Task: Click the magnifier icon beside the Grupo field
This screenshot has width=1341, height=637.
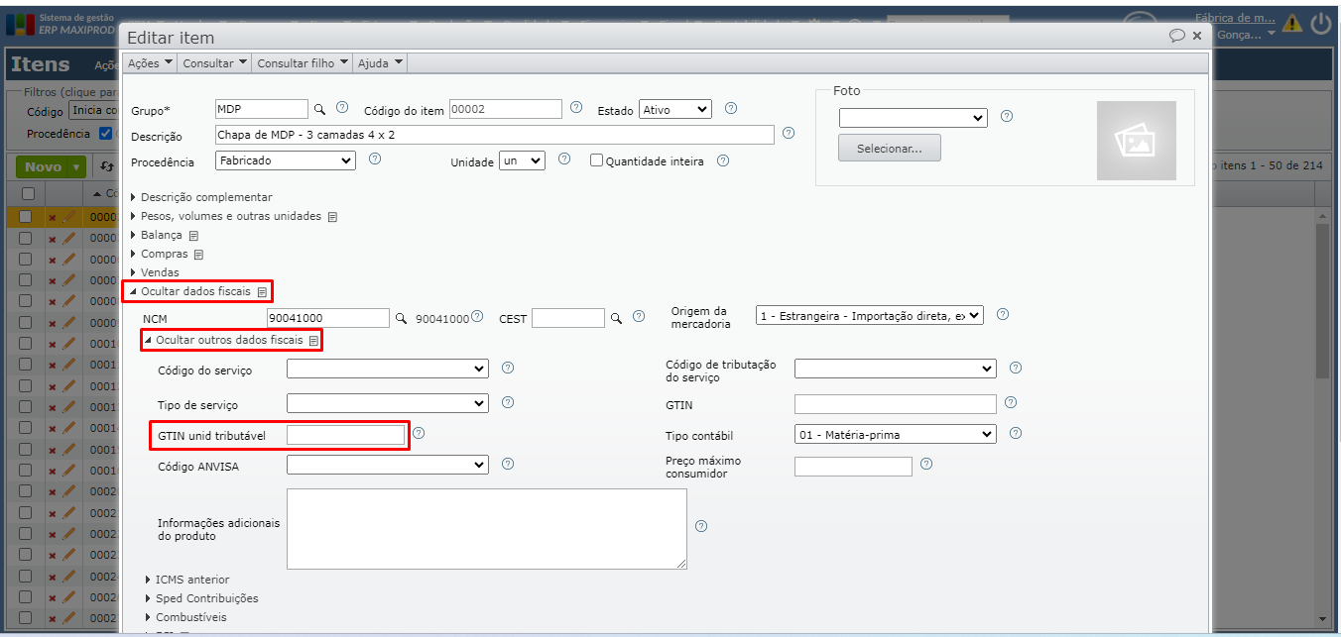Action: (319, 109)
